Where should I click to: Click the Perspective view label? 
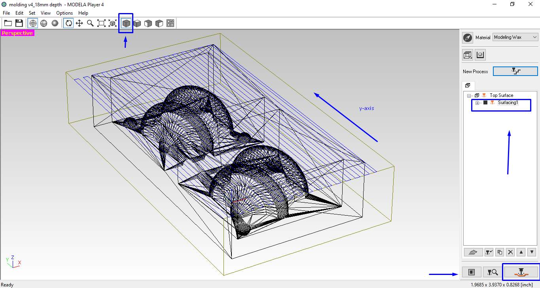click(x=17, y=33)
